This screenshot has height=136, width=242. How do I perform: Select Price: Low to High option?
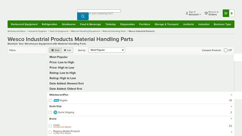click(62, 62)
